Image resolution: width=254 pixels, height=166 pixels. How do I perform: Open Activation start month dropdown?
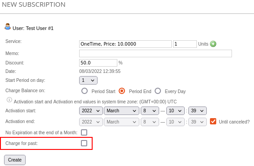[x=121, y=111]
